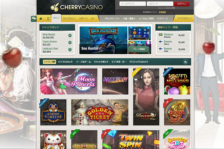
Task: Select the ジャパンTOP category filter
Action: tap(49, 62)
